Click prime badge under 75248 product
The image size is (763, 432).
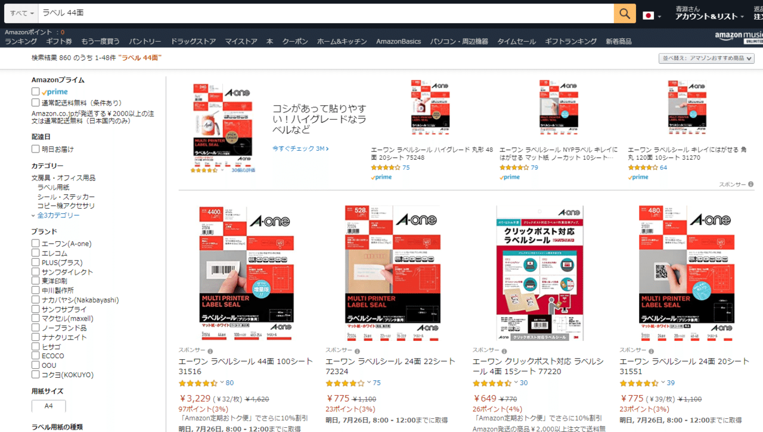coord(381,177)
